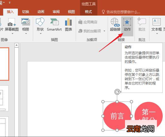Click the Tell Me lightbulb icon
The height and width of the screenshot is (137, 165).
tap(103, 12)
